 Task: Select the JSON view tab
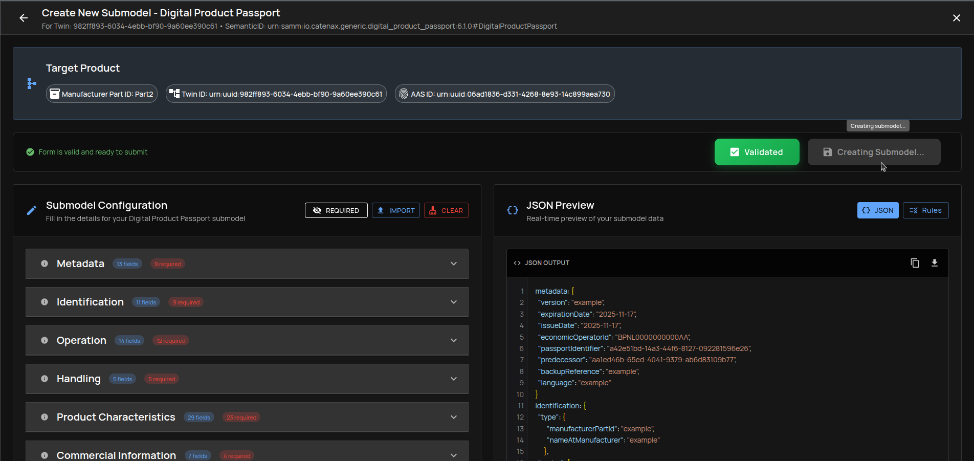[877, 210]
